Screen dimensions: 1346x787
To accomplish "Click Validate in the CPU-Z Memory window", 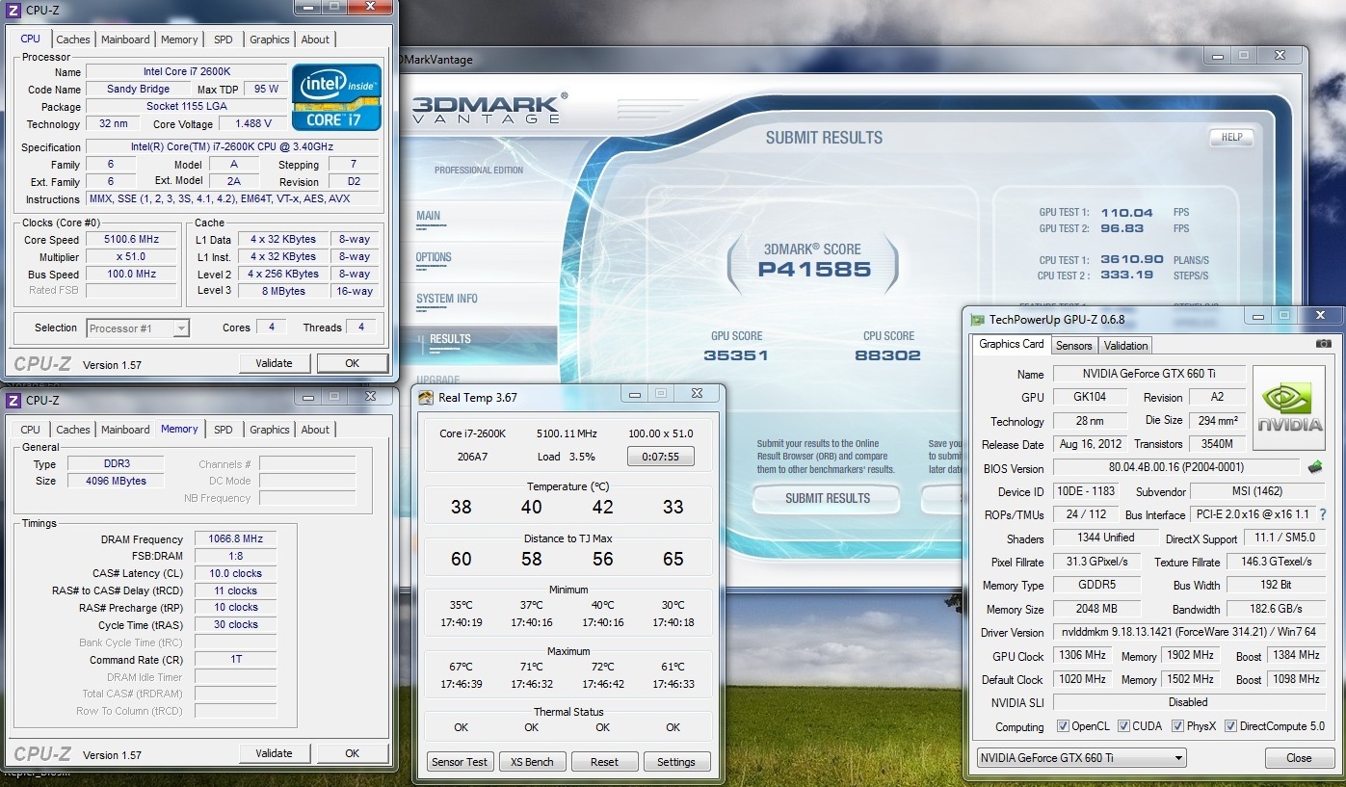I will pyautogui.click(x=275, y=753).
